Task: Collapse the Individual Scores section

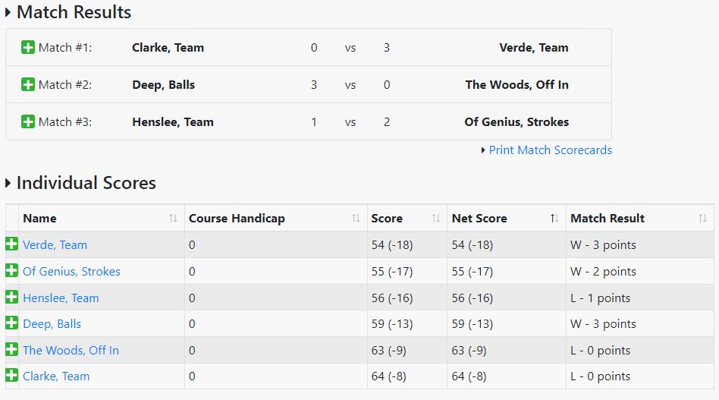Action: (8, 183)
